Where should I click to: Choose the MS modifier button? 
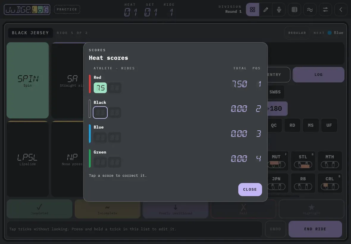(311, 125)
